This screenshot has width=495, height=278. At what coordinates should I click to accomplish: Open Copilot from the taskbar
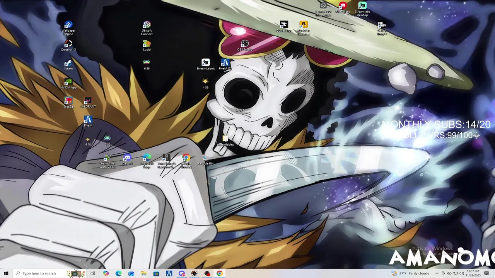click(106, 273)
